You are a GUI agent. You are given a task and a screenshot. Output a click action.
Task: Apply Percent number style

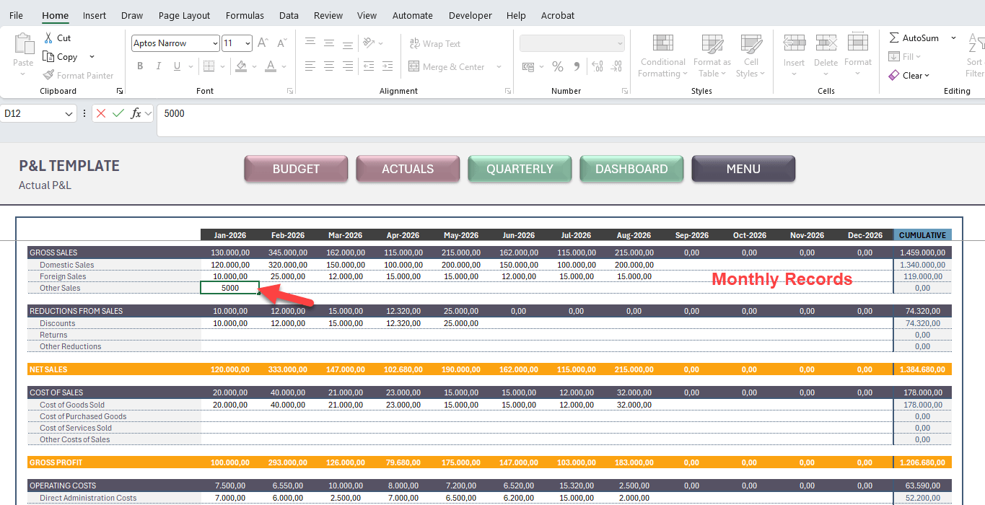(557, 66)
